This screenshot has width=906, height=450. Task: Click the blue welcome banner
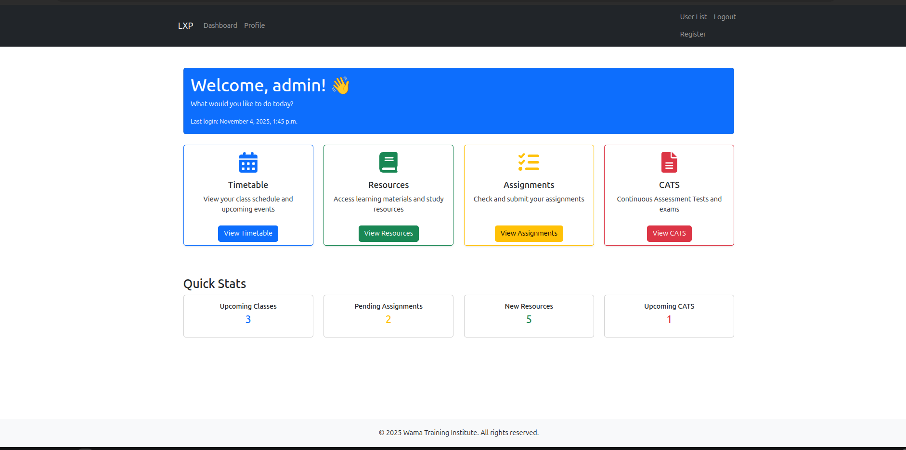point(458,101)
